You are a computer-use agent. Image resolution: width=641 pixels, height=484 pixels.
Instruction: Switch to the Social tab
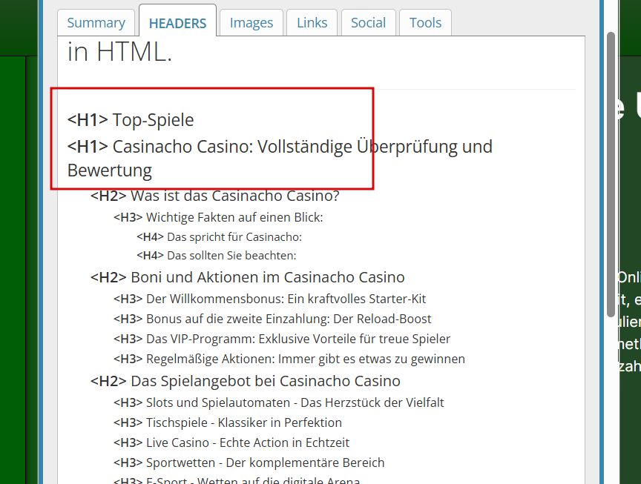pyautogui.click(x=368, y=22)
